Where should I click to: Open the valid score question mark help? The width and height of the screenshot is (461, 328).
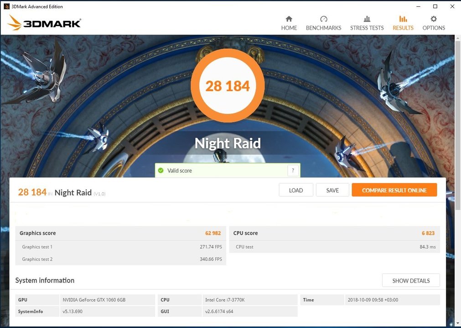[x=293, y=170]
